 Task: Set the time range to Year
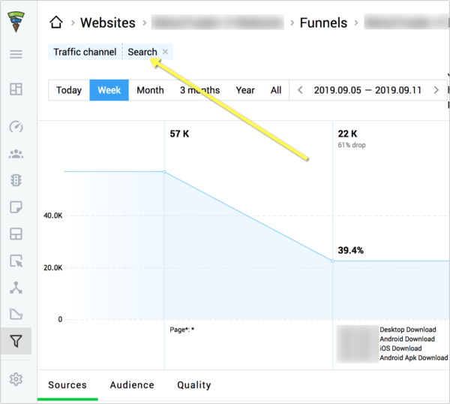point(245,90)
